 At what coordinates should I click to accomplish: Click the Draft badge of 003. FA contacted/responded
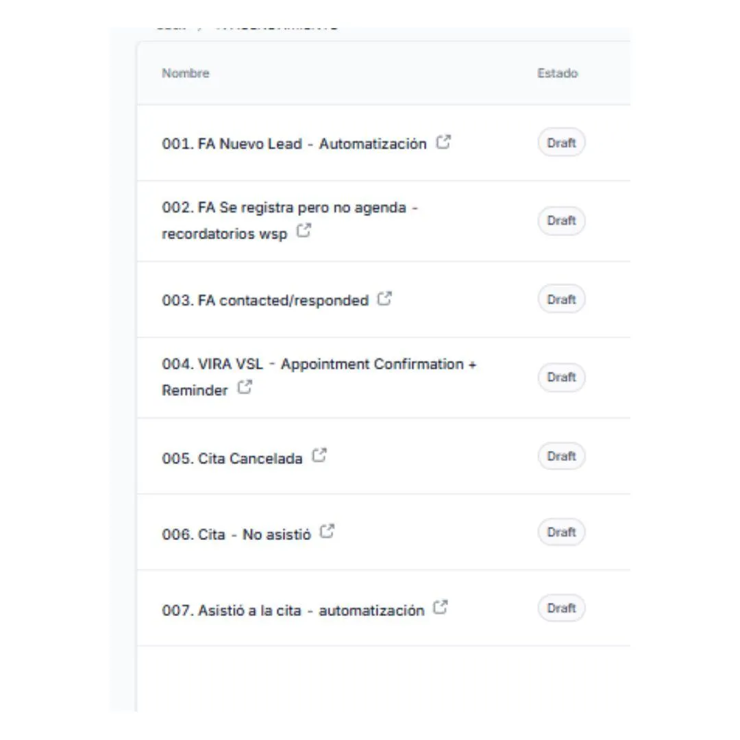[561, 299]
